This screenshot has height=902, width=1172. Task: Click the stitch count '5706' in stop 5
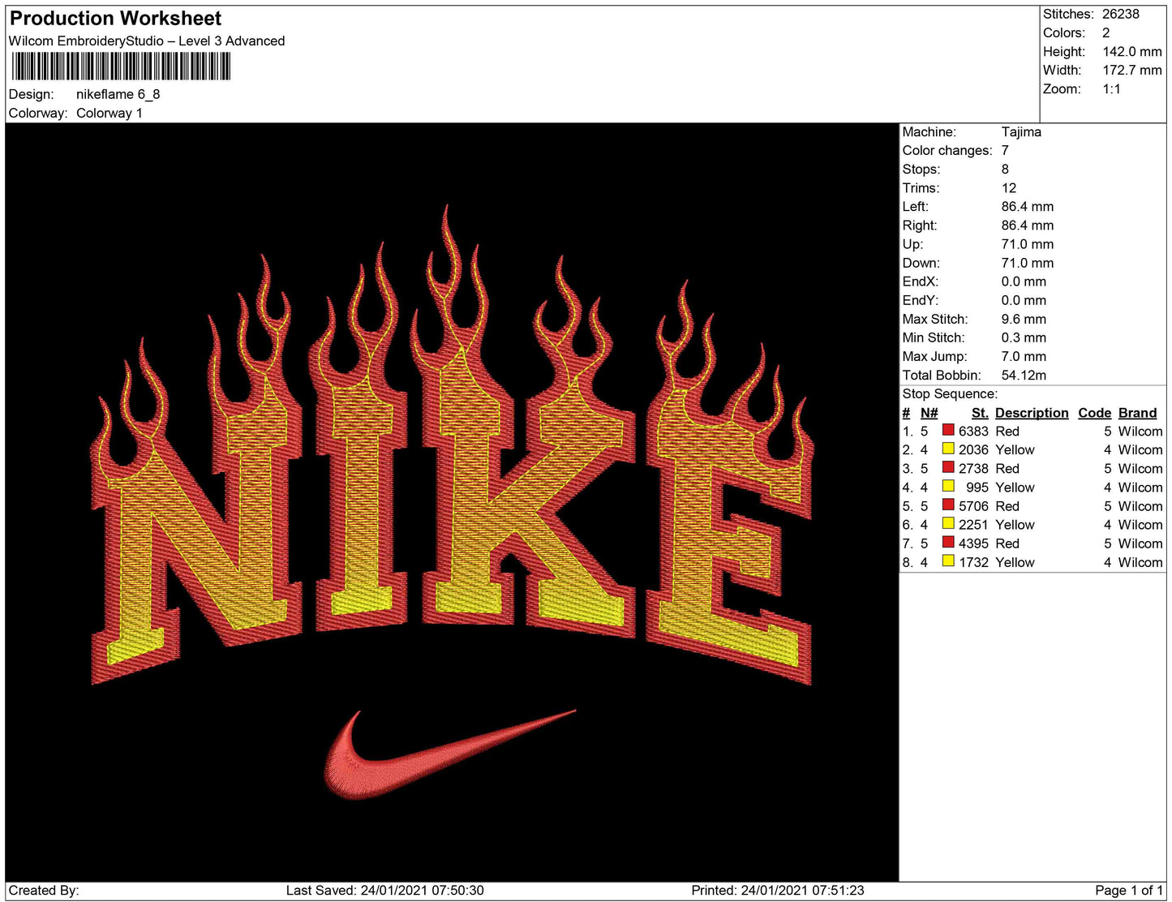coord(973,505)
